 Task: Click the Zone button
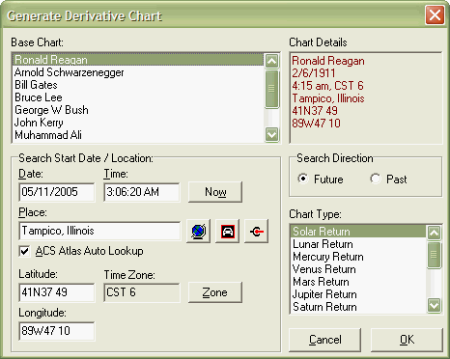click(x=215, y=292)
